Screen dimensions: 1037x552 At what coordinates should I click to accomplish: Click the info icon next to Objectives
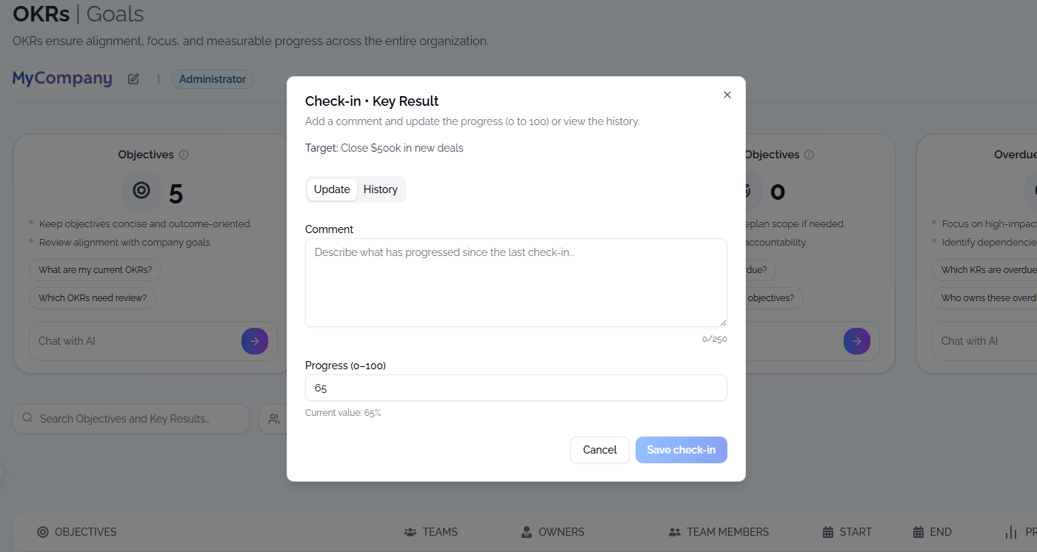tap(184, 155)
